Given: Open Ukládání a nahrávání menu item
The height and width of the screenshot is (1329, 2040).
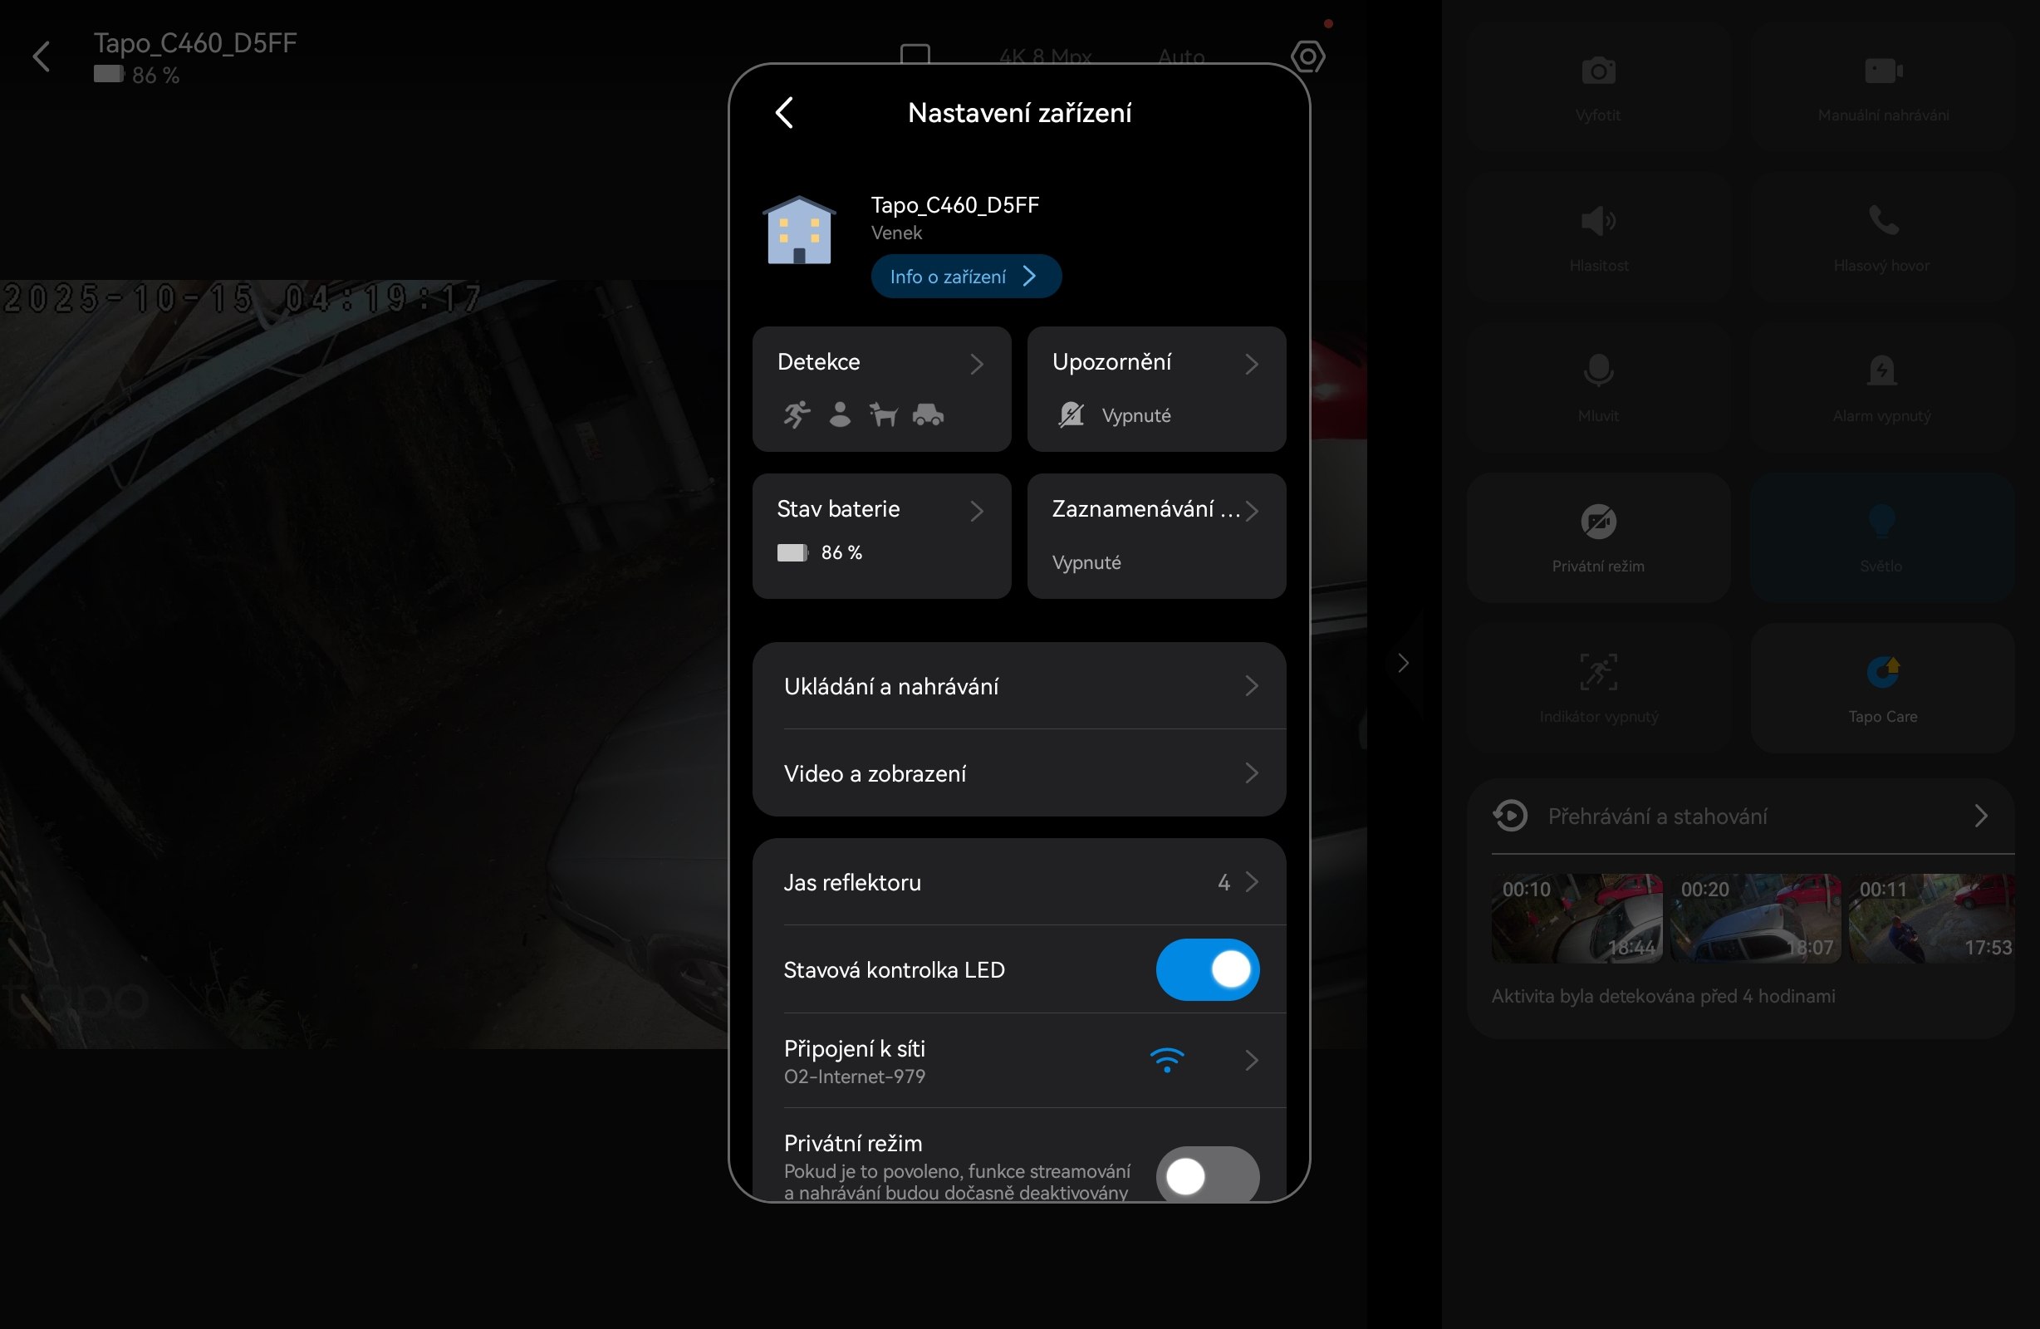Looking at the screenshot, I should click(x=1018, y=686).
